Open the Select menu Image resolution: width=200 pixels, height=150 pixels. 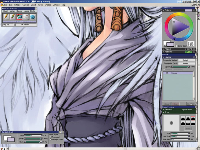point(33,5)
